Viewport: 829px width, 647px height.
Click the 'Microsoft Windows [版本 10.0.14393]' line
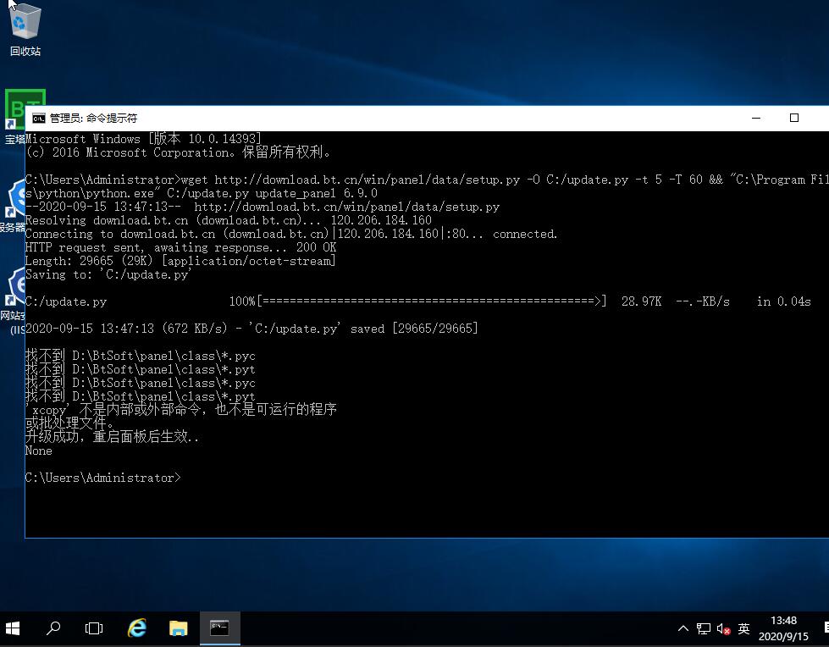(x=143, y=139)
